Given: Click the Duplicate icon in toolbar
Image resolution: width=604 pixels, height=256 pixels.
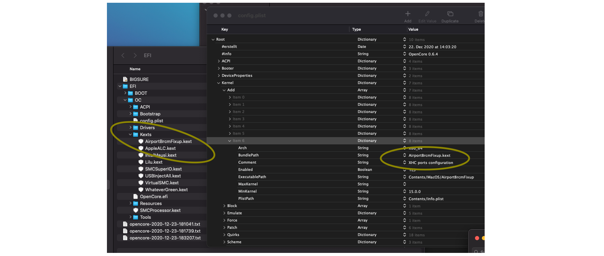Looking at the screenshot, I should click(x=450, y=14).
